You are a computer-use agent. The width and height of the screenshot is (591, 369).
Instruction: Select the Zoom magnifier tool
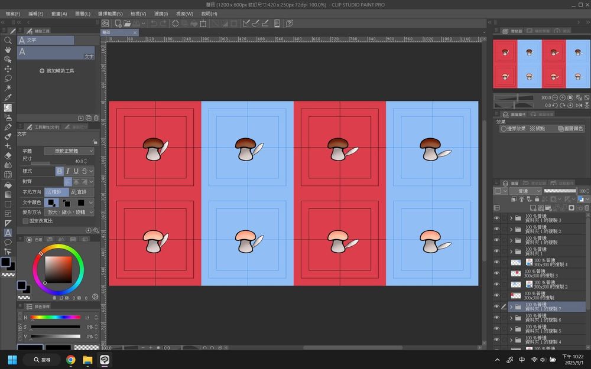tap(8, 40)
